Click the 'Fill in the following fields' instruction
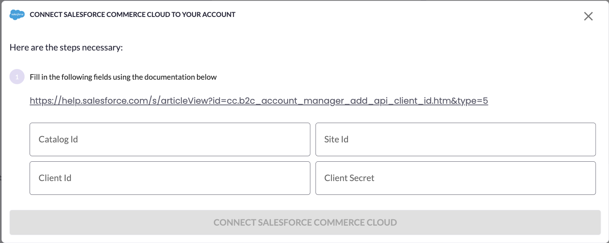This screenshot has height=243, width=609. click(123, 77)
